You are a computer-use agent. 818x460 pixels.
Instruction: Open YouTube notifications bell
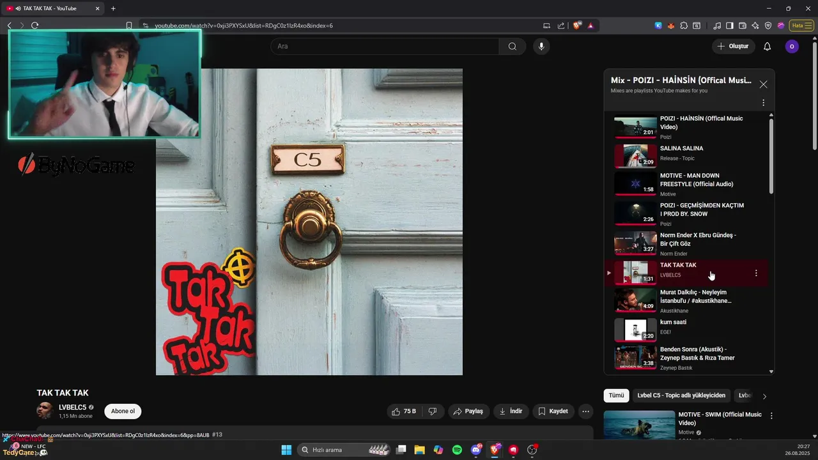[x=767, y=46]
